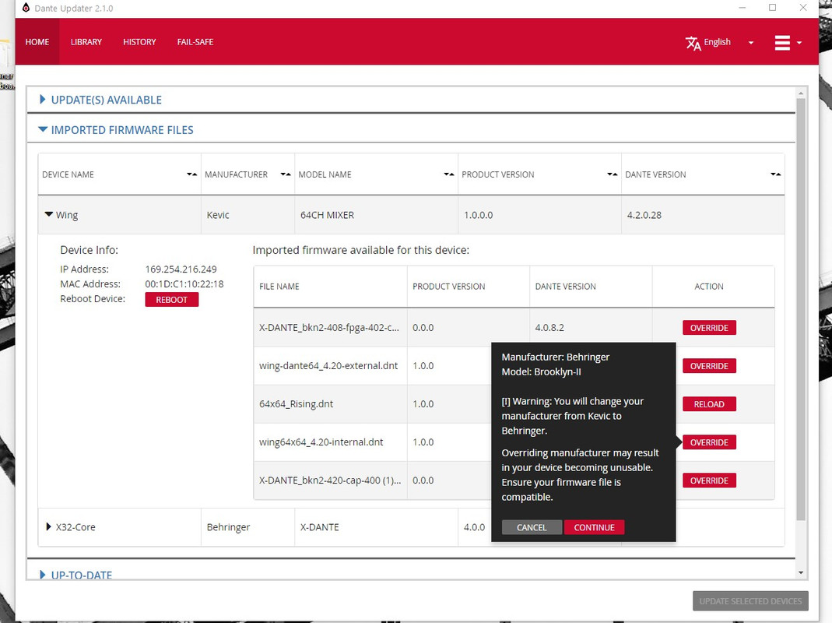
Task: Sort by DANTE VERSION column arrows
Action: click(776, 174)
